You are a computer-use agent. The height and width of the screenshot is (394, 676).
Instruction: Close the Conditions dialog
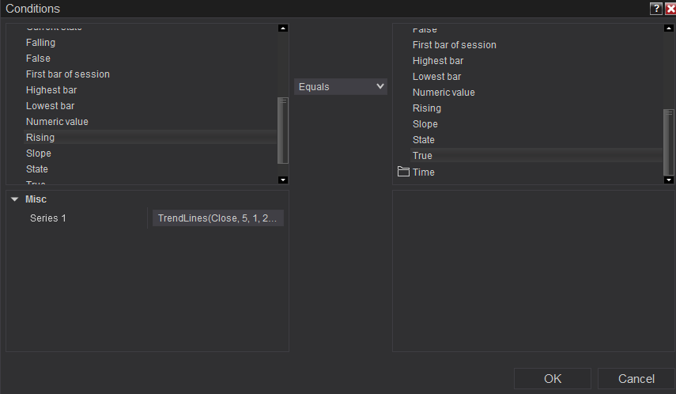point(670,9)
